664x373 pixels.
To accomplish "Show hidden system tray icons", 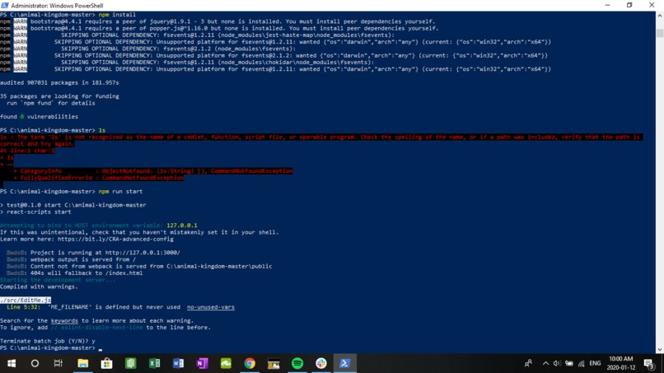I will 545,363.
